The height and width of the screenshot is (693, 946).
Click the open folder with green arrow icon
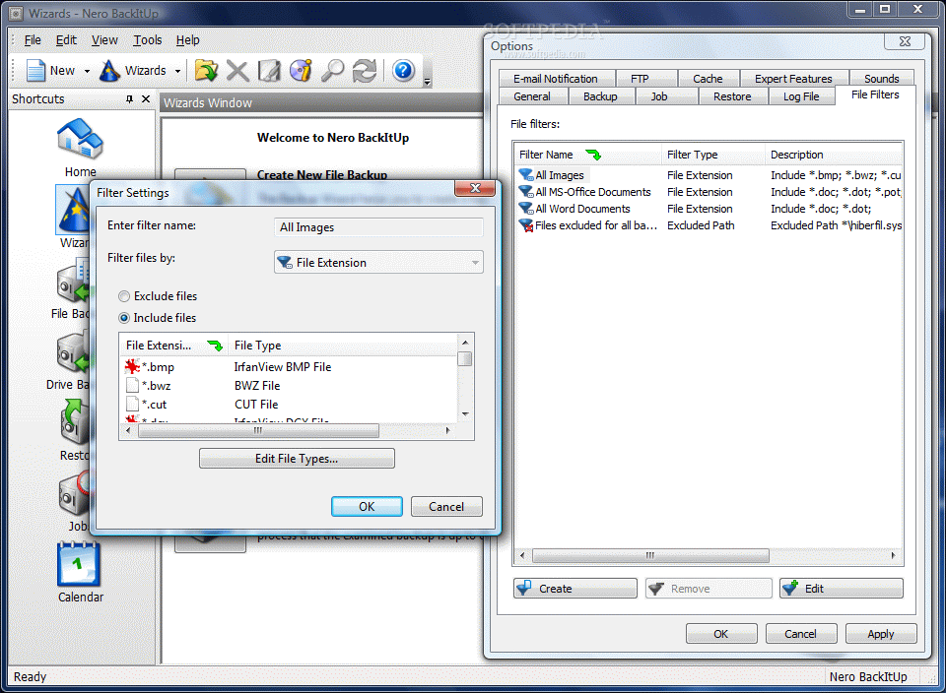tap(206, 71)
